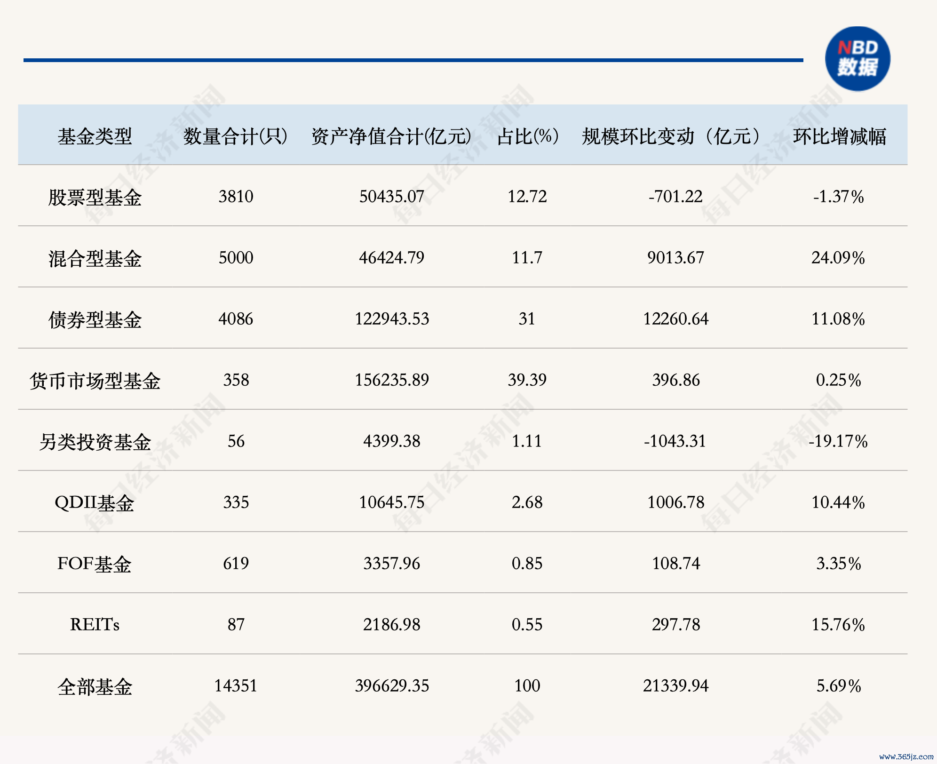Click the REITs row label
This screenshot has height=764, width=937.
coord(95,624)
